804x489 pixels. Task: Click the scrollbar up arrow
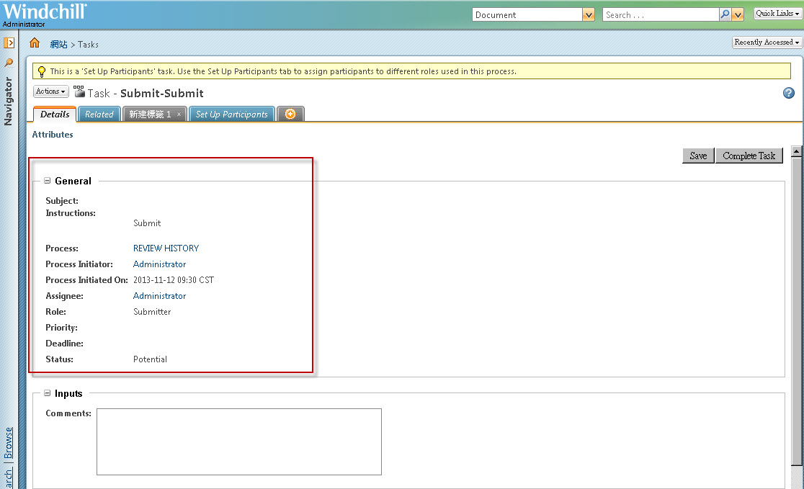coord(796,151)
